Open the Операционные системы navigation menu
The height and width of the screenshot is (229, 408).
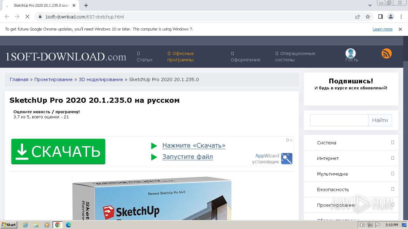point(295,57)
